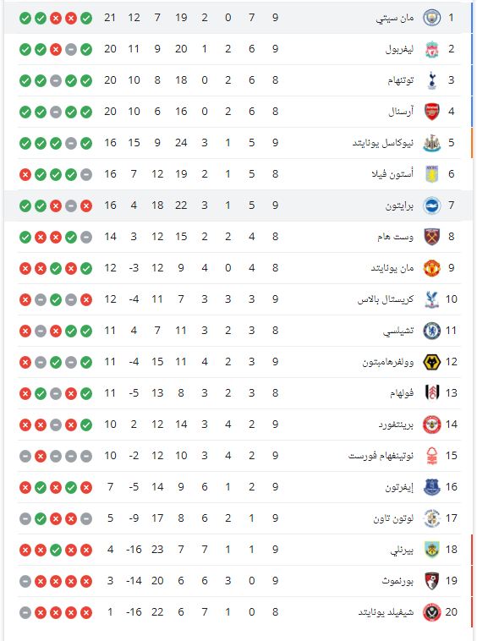Select the Manchester United crest
This screenshot has height=641, width=477.
[431, 268]
